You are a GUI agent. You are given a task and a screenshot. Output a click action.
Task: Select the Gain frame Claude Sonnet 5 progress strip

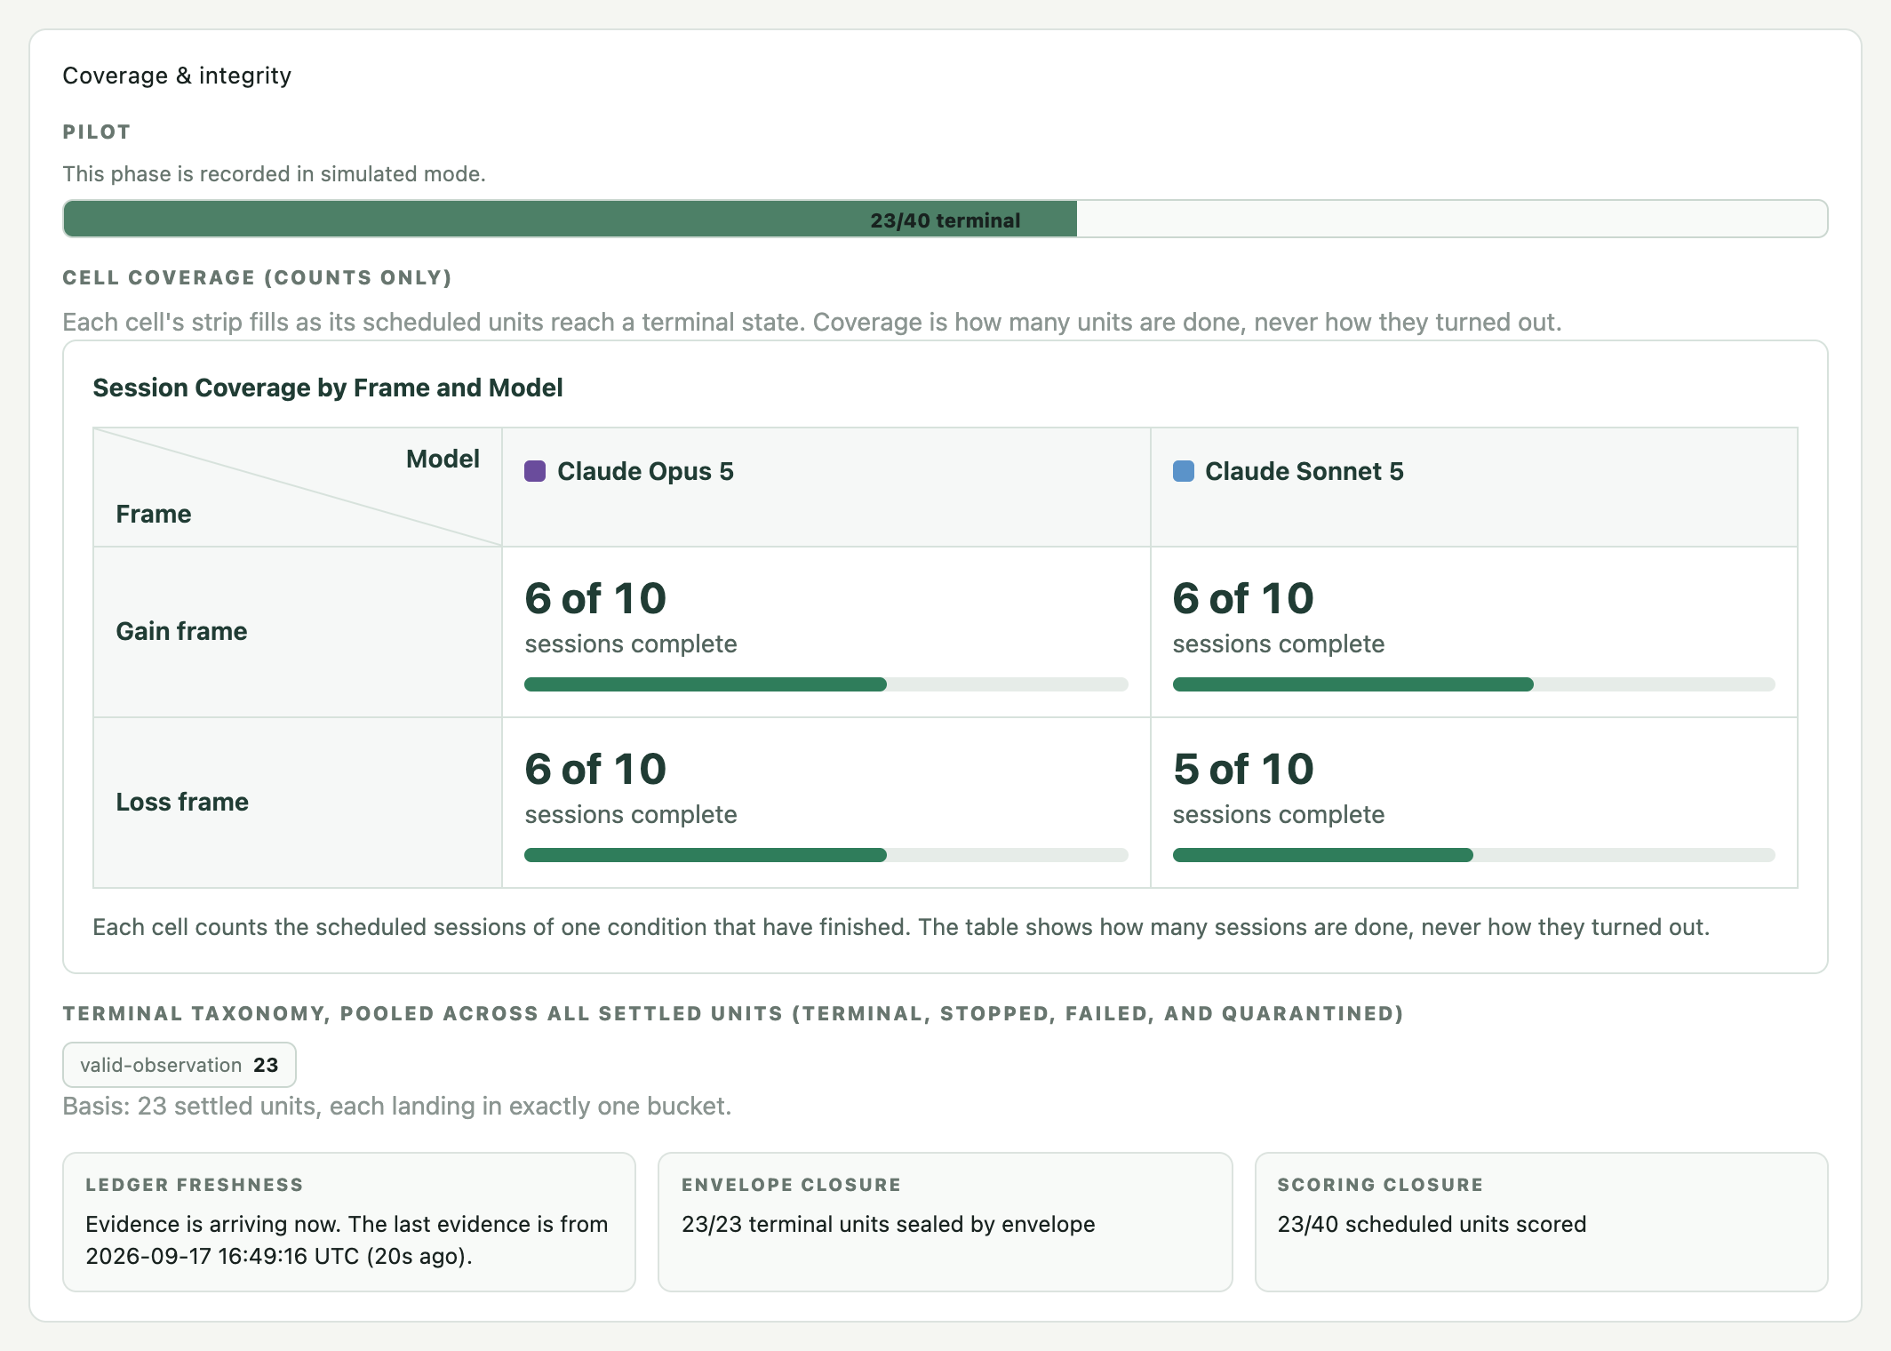coord(1474,684)
